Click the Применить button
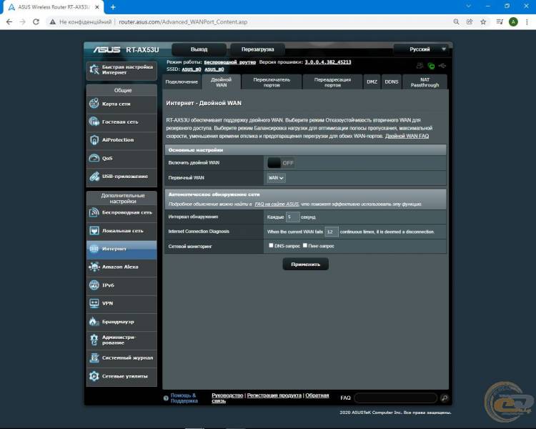 306,264
